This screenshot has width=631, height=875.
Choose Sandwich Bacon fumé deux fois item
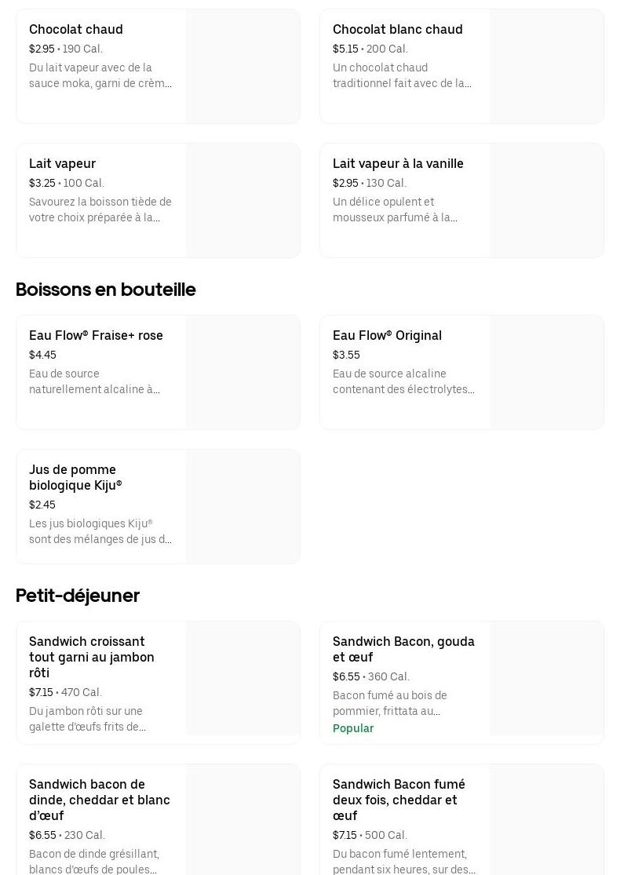[x=399, y=800]
